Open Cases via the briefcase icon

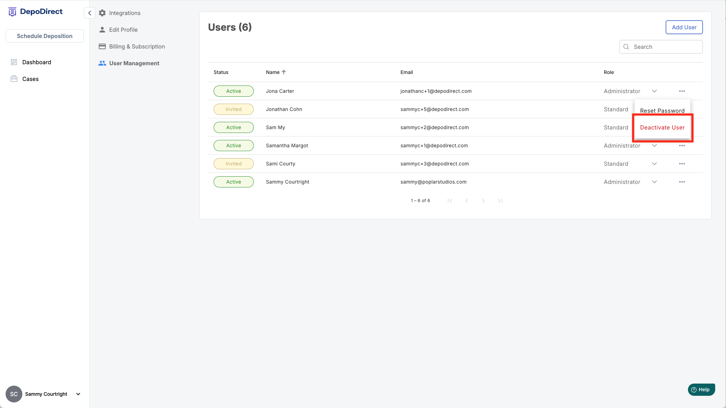[x=14, y=79]
